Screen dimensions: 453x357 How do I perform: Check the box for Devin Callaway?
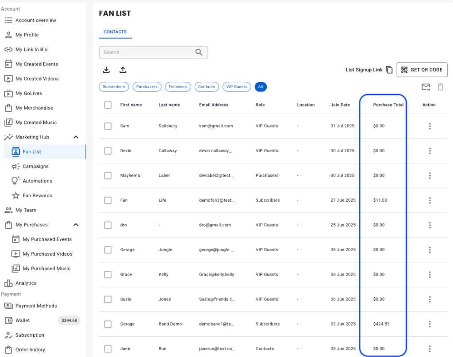[x=108, y=151]
